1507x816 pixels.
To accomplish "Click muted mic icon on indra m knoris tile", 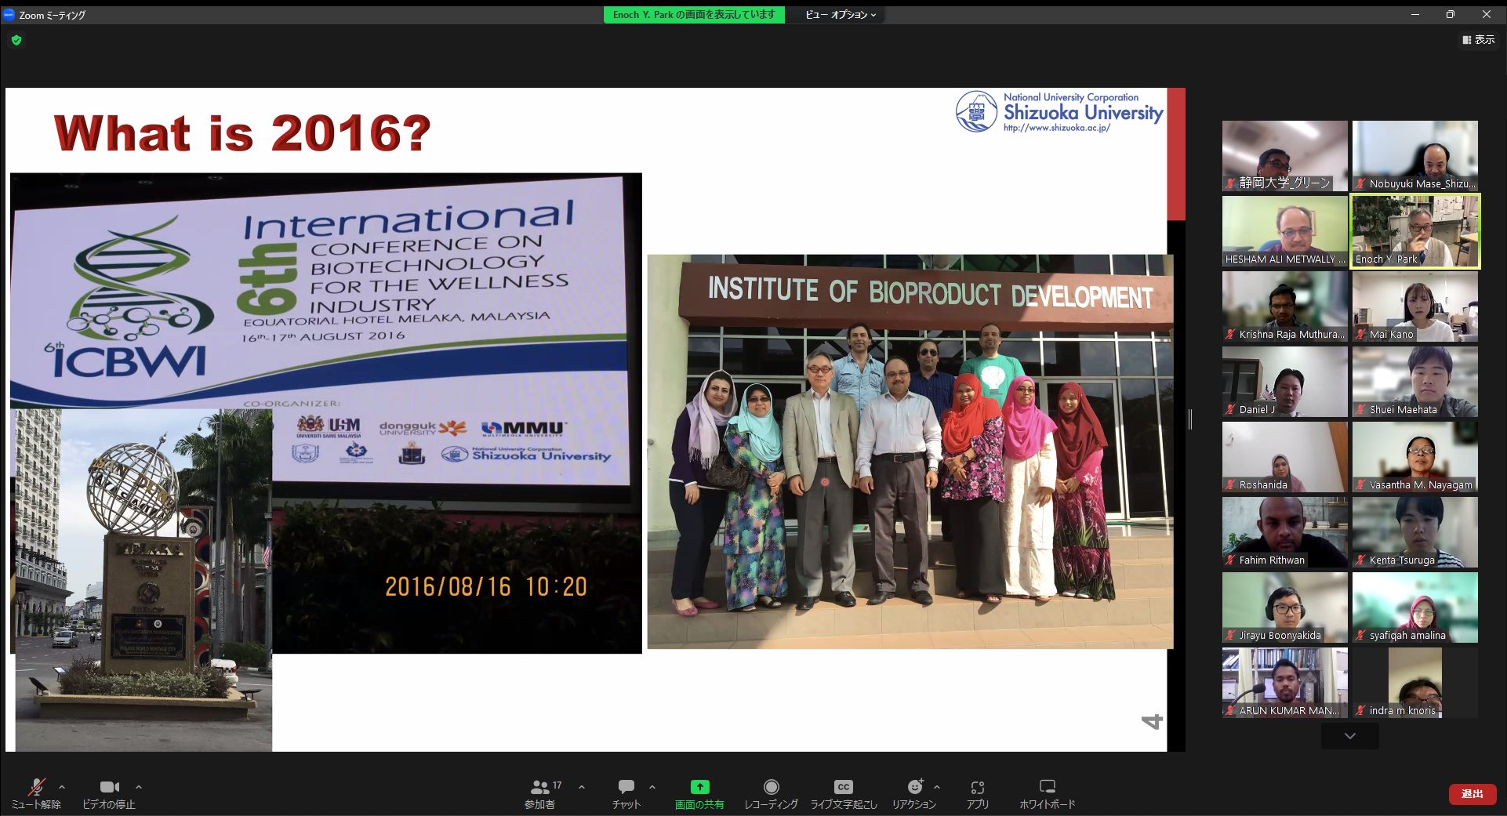I will pos(1361,710).
